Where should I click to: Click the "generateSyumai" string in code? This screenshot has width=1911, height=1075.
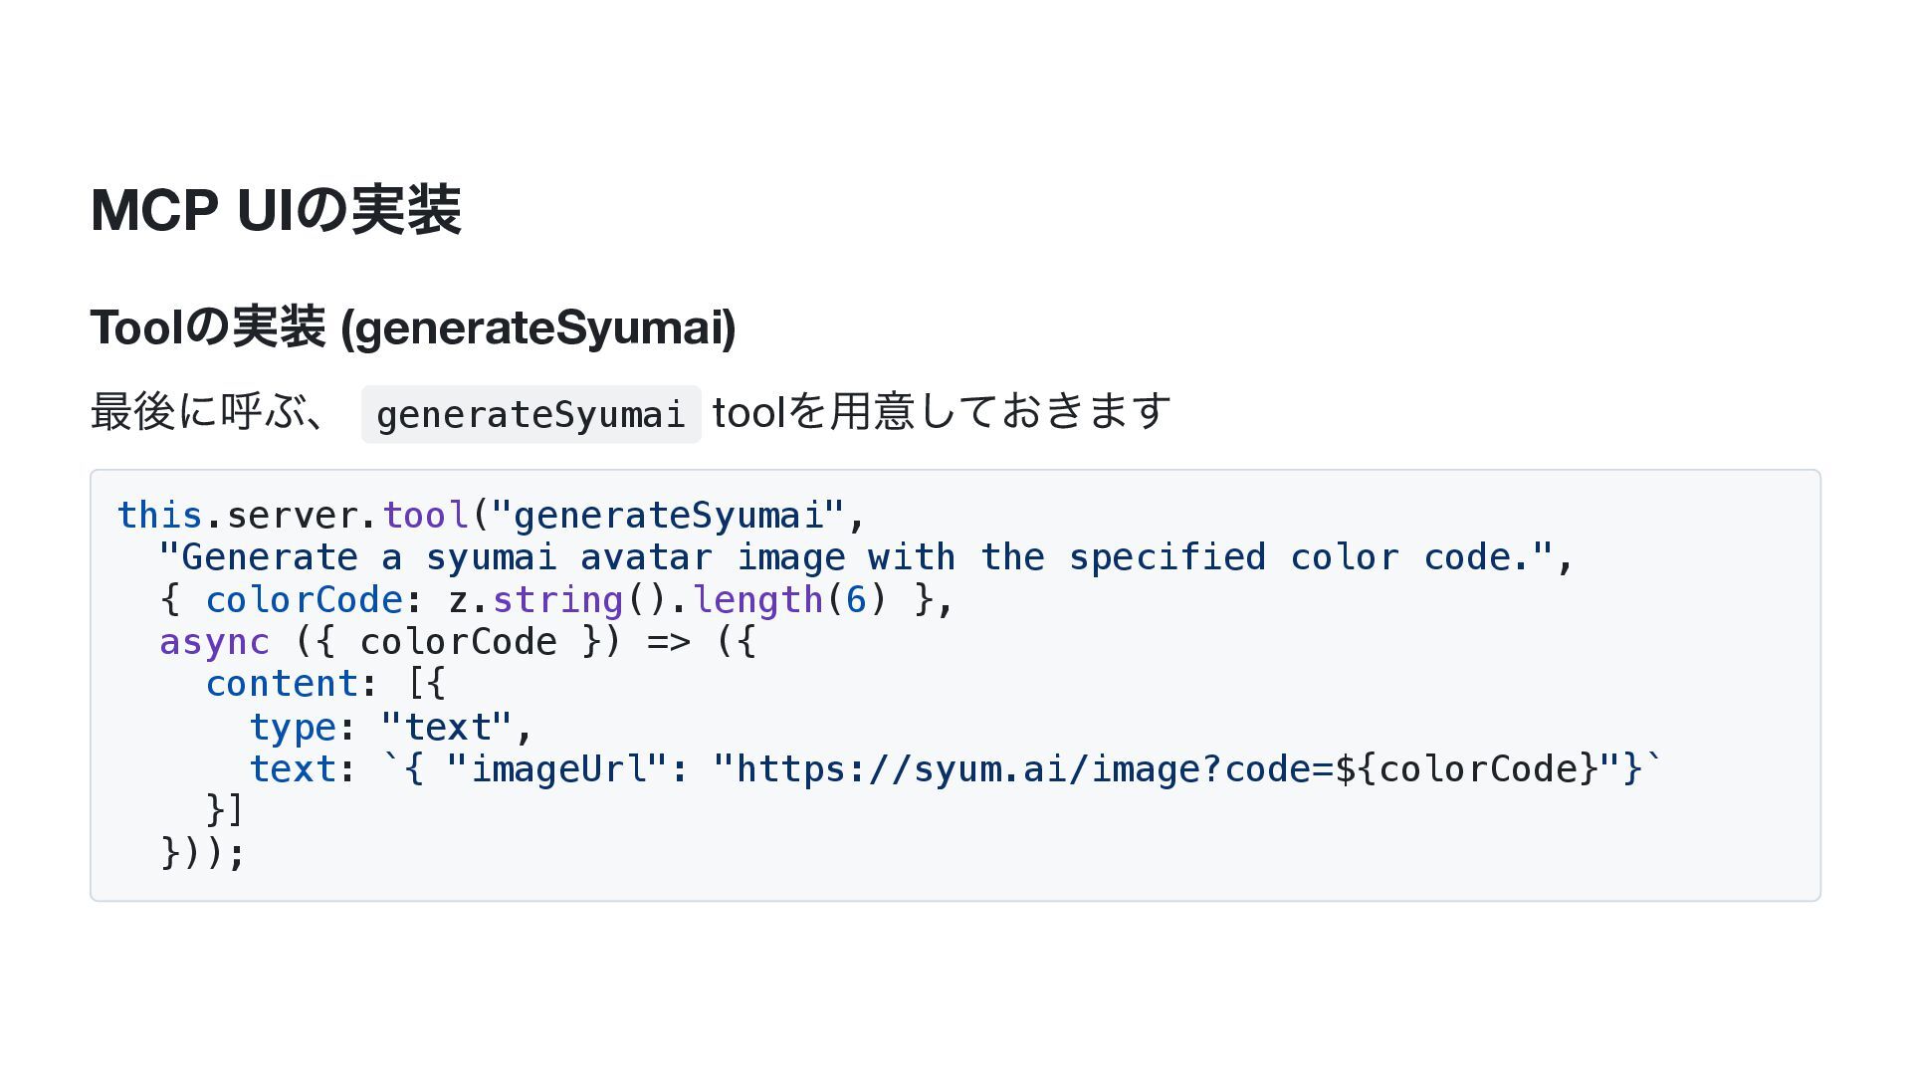(x=668, y=516)
